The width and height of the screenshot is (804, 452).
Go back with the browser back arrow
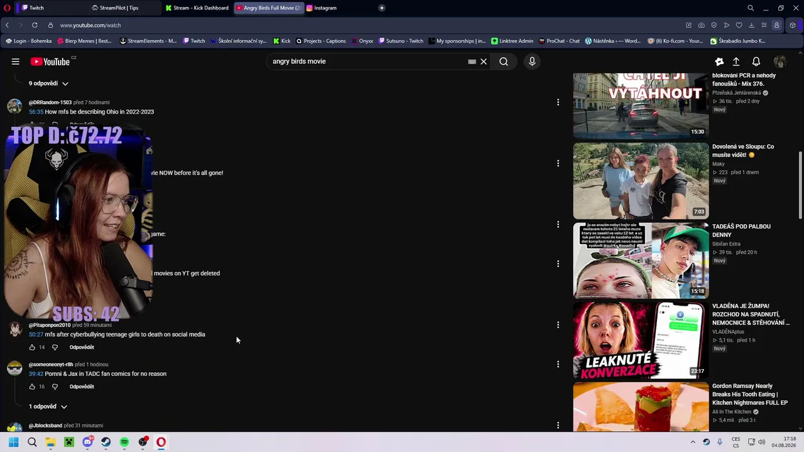[x=7, y=25]
